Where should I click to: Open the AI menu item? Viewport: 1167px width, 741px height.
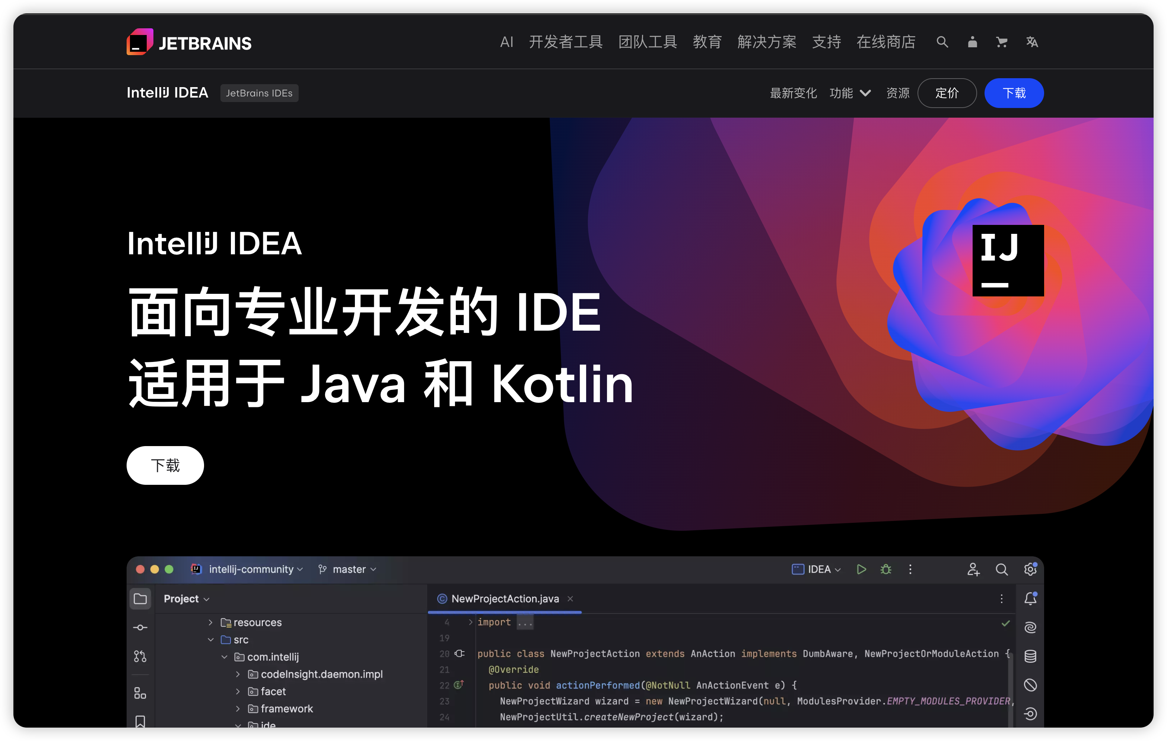(506, 42)
